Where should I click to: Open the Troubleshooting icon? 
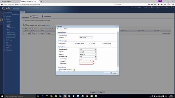coord(43,16)
